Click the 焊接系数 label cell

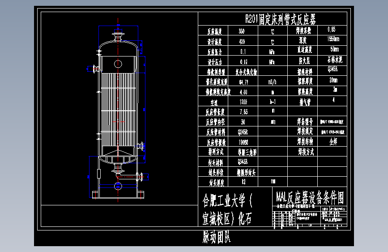[303, 31]
